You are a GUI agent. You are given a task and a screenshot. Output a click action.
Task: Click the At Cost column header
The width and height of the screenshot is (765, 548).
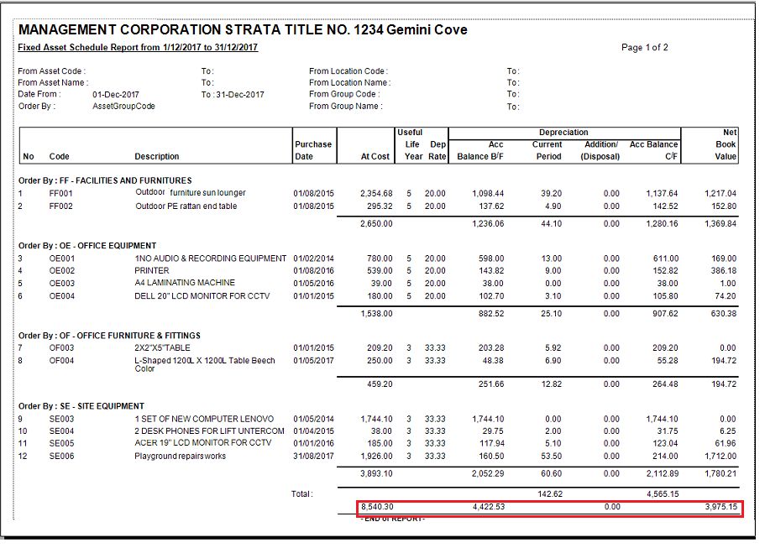click(x=375, y=156)
